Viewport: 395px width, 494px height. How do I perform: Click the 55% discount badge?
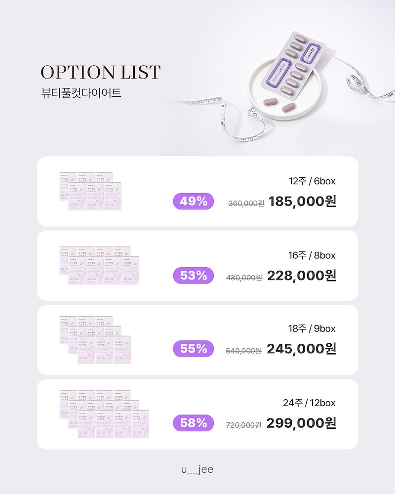194,349
